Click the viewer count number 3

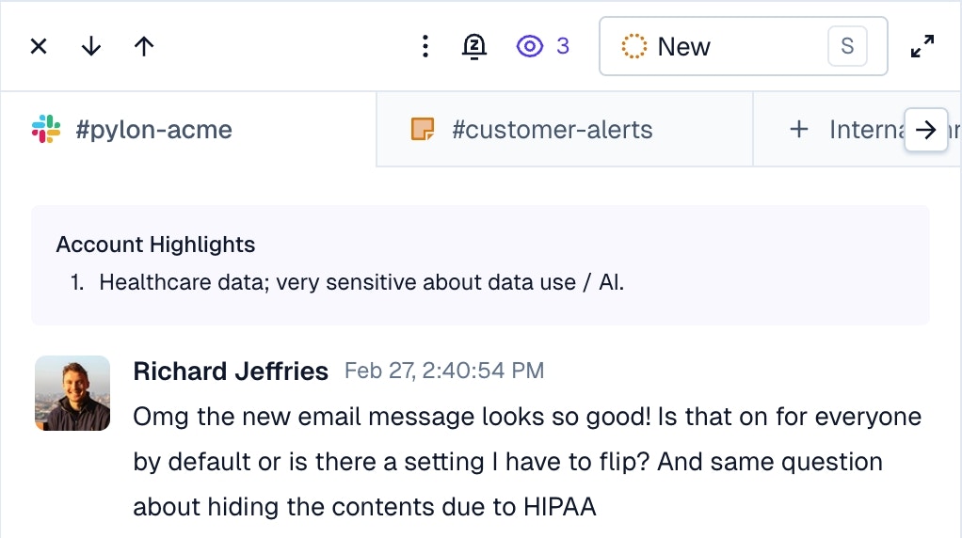[x=563, y=46]
